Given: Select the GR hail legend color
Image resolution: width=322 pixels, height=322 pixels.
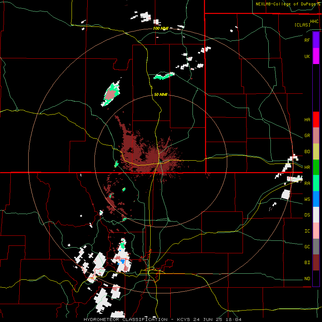Looking at the screenshot, I should 316,136.
